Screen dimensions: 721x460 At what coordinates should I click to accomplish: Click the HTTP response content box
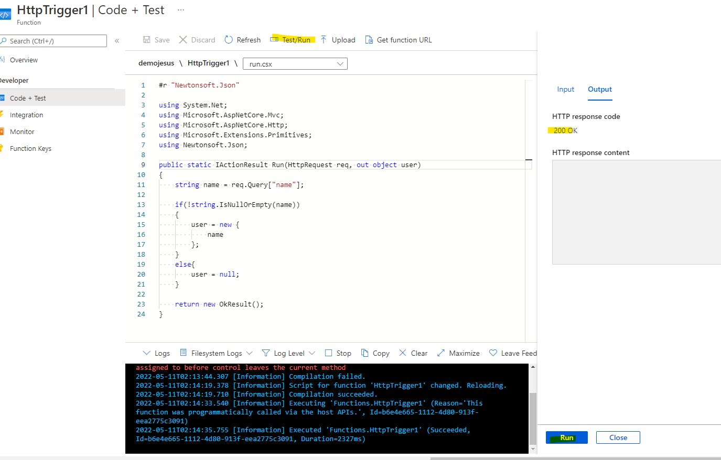637,212
